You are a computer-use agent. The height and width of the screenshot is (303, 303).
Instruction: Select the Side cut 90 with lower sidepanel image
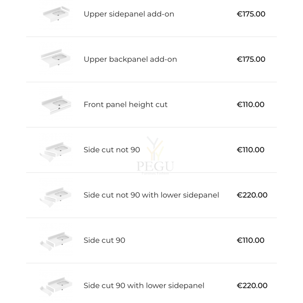56,286
